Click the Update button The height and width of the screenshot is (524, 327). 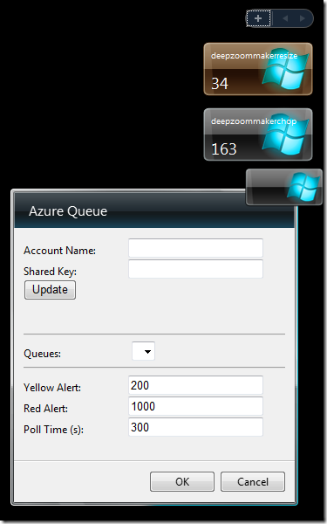click(x=50, y=290)
